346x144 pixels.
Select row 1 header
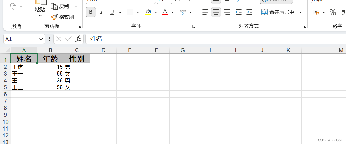pyautogui.click(x=5, y=59)
